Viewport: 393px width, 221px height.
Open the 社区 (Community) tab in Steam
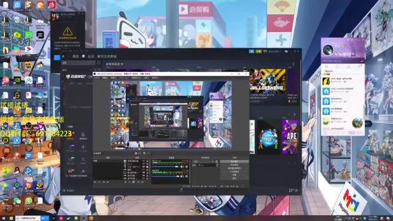coord(91,56)
